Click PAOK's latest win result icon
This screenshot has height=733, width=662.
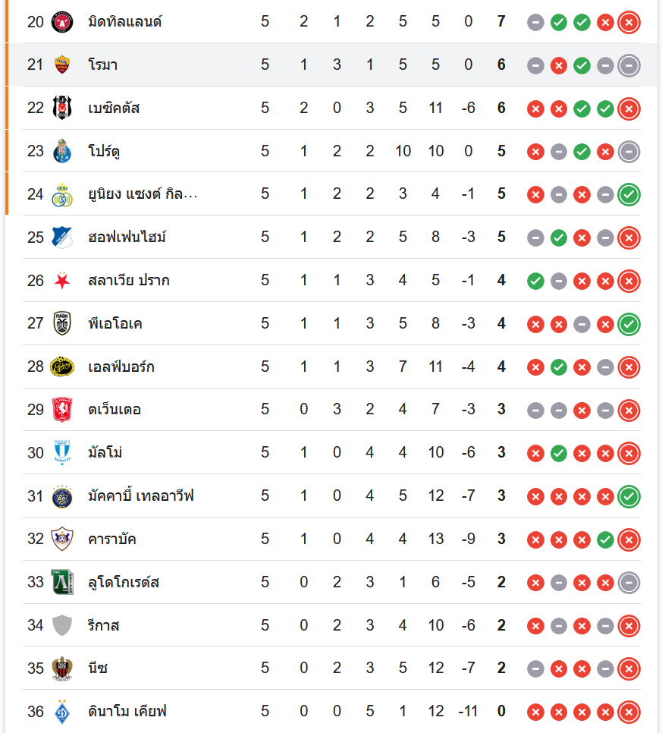629,324
